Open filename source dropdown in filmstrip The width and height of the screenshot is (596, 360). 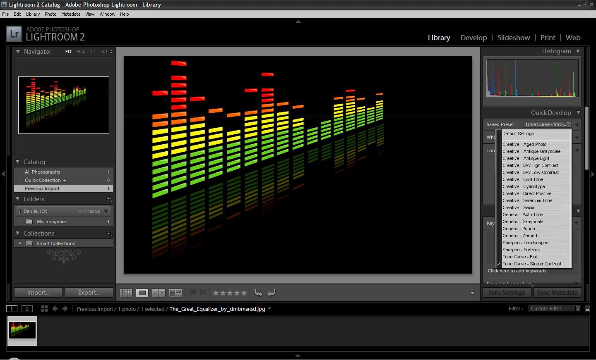pyautogui.click(x=269, y=309)
